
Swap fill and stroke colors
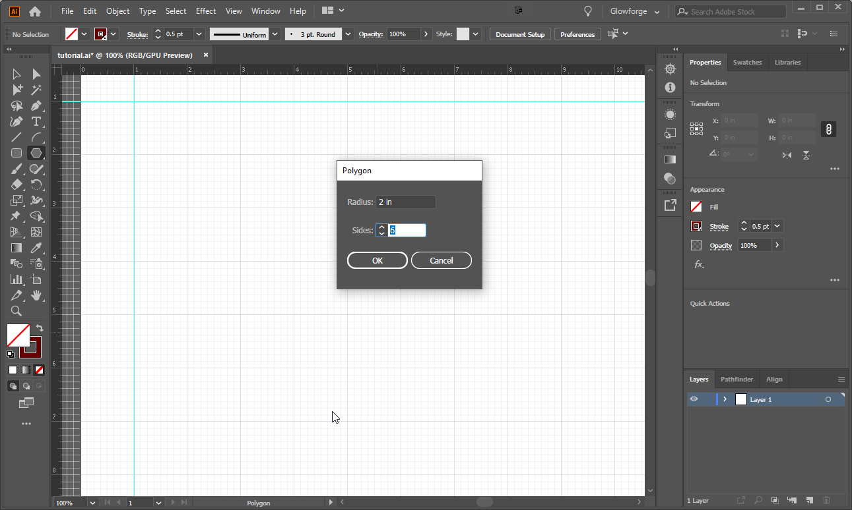tap(40, 327)
